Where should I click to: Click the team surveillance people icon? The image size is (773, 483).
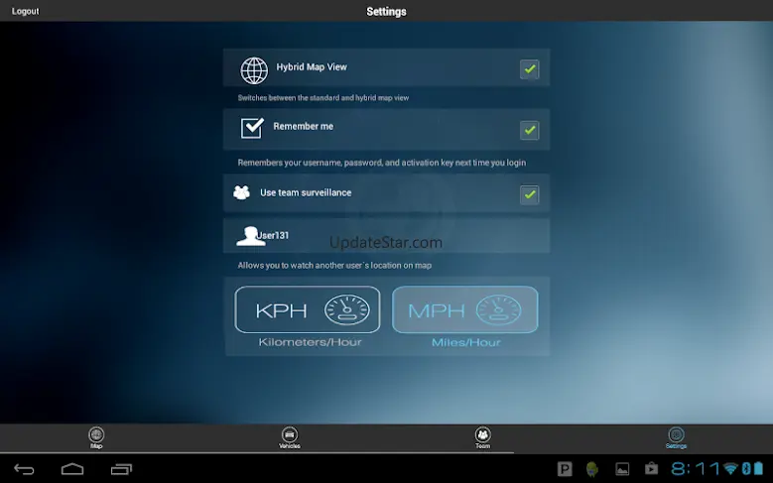click(241, 192)
